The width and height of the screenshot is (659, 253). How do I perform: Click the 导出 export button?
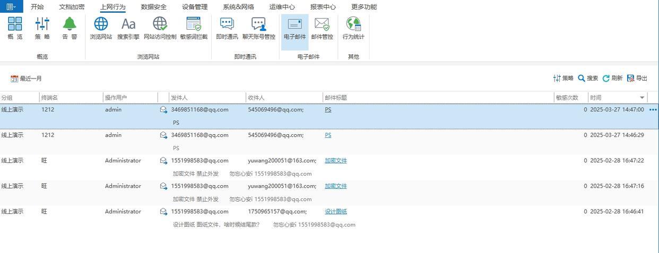[x=637, y=78]
